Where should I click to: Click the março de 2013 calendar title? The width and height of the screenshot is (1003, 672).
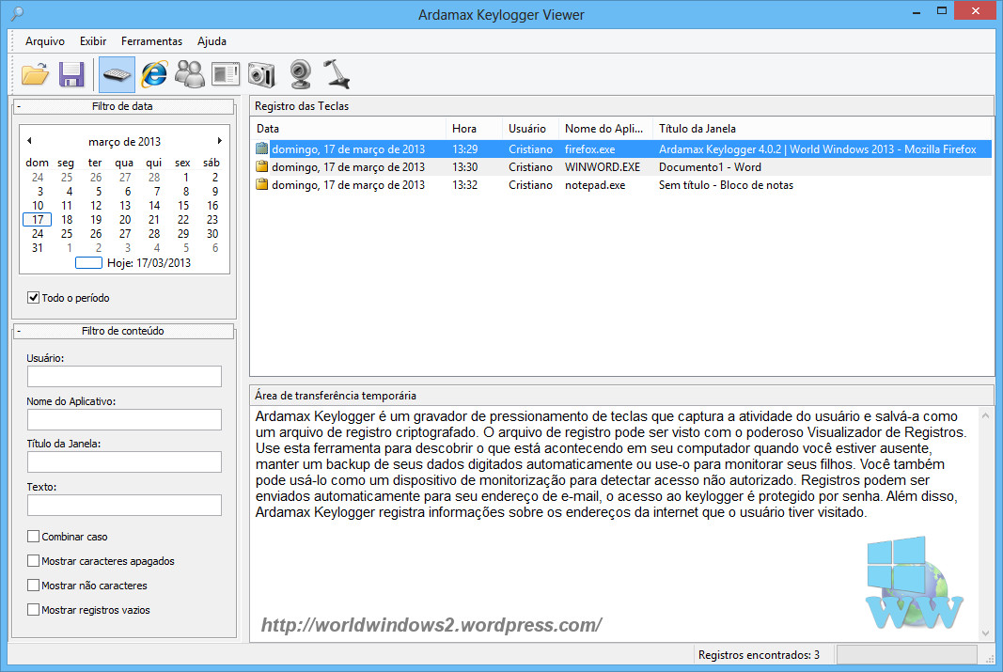point(125,141)
